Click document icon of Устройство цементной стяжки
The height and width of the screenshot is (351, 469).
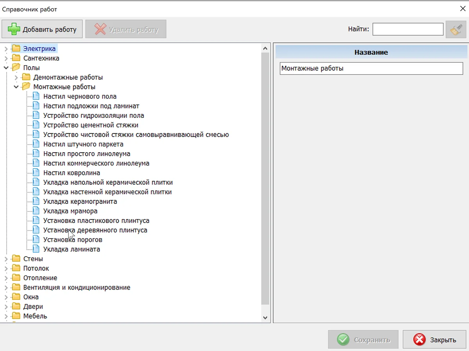[x=36, y=125]
